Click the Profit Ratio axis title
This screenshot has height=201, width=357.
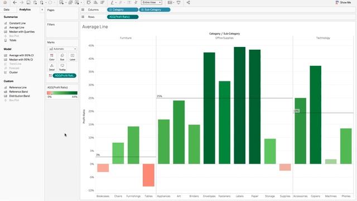point(84,117)
